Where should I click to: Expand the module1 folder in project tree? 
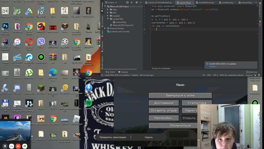point(108,16)
